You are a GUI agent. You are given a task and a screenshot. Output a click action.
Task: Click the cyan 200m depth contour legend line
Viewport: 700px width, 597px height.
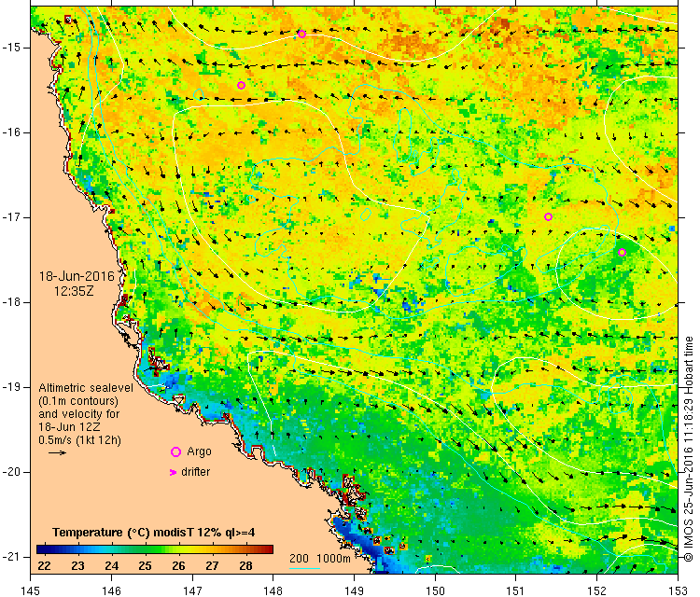[304, 568]
